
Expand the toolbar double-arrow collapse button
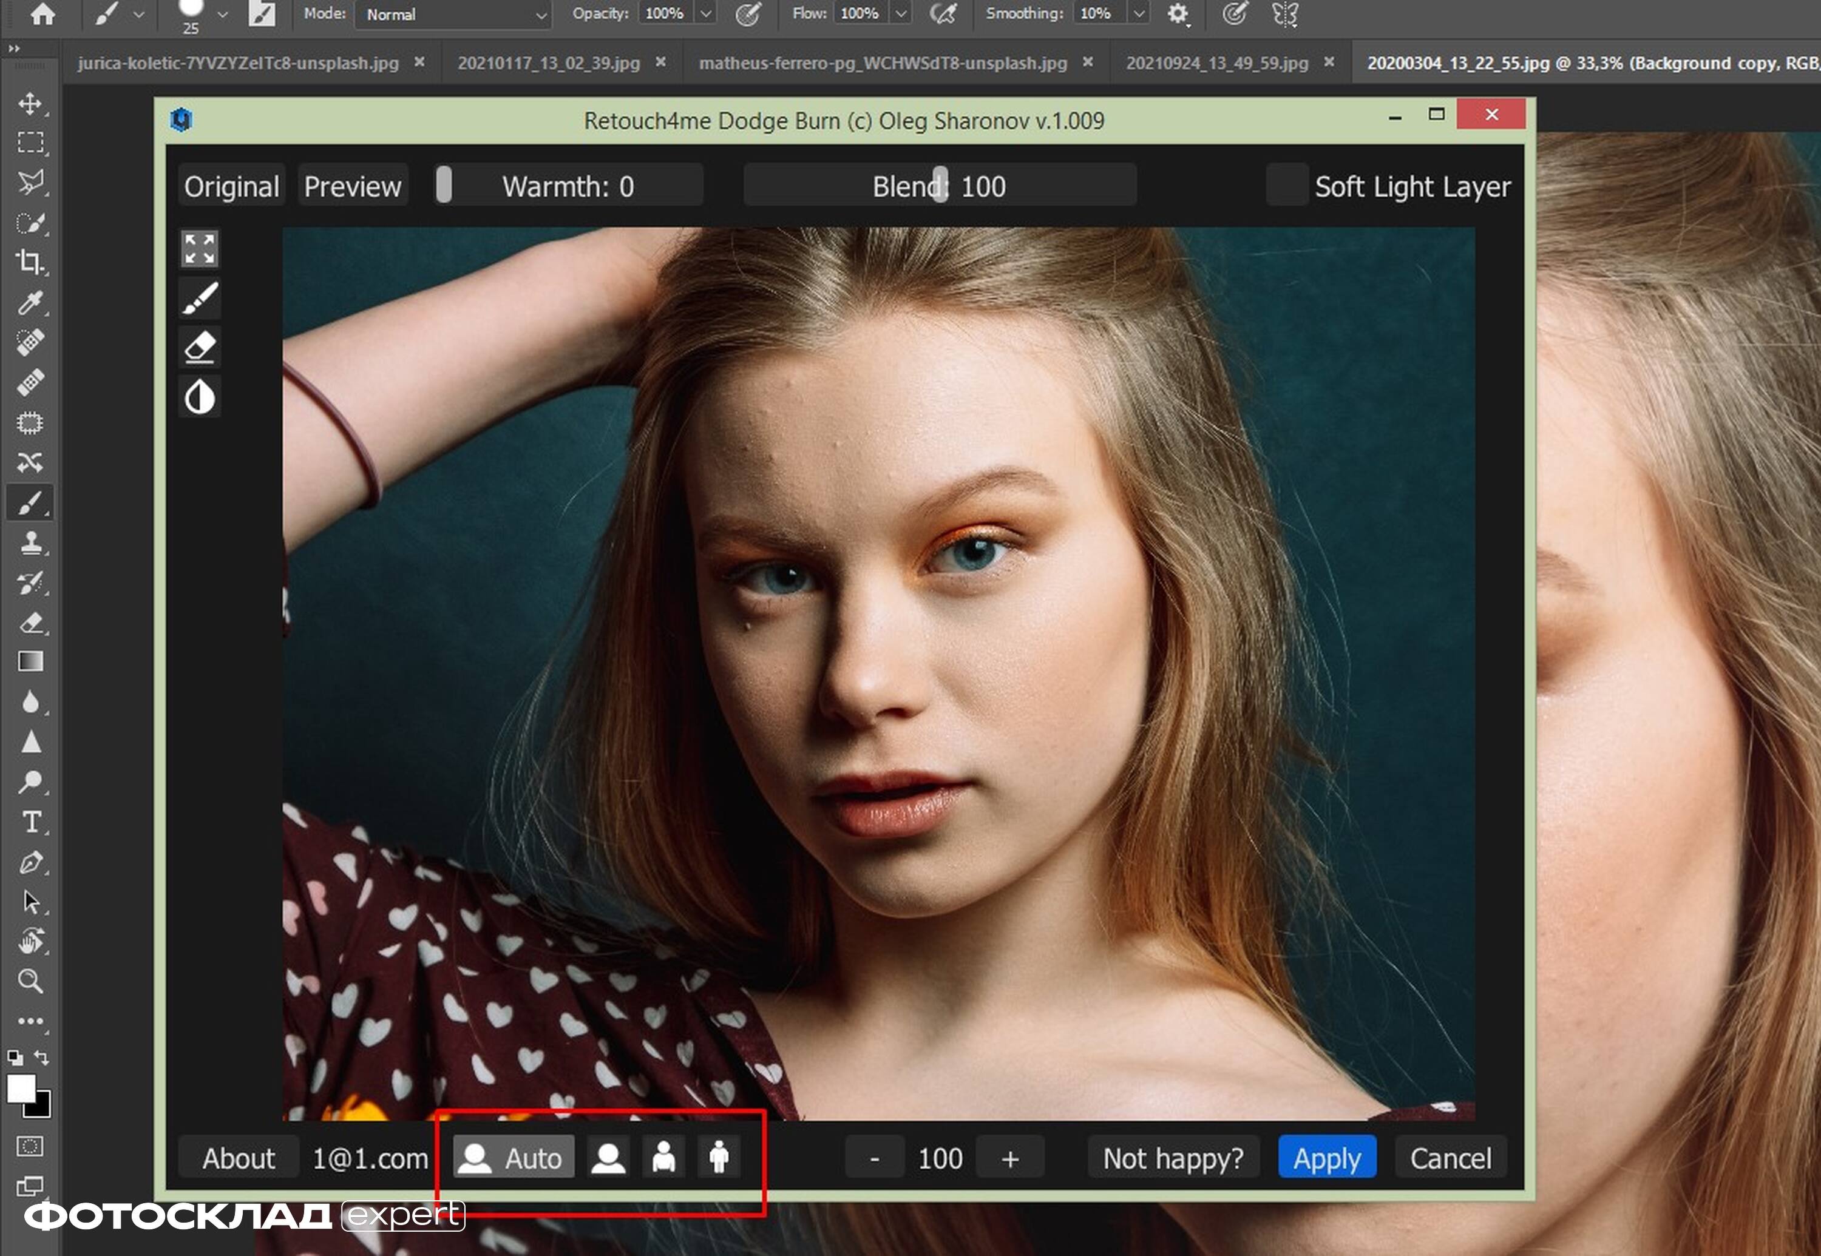[x=13, y=49]
